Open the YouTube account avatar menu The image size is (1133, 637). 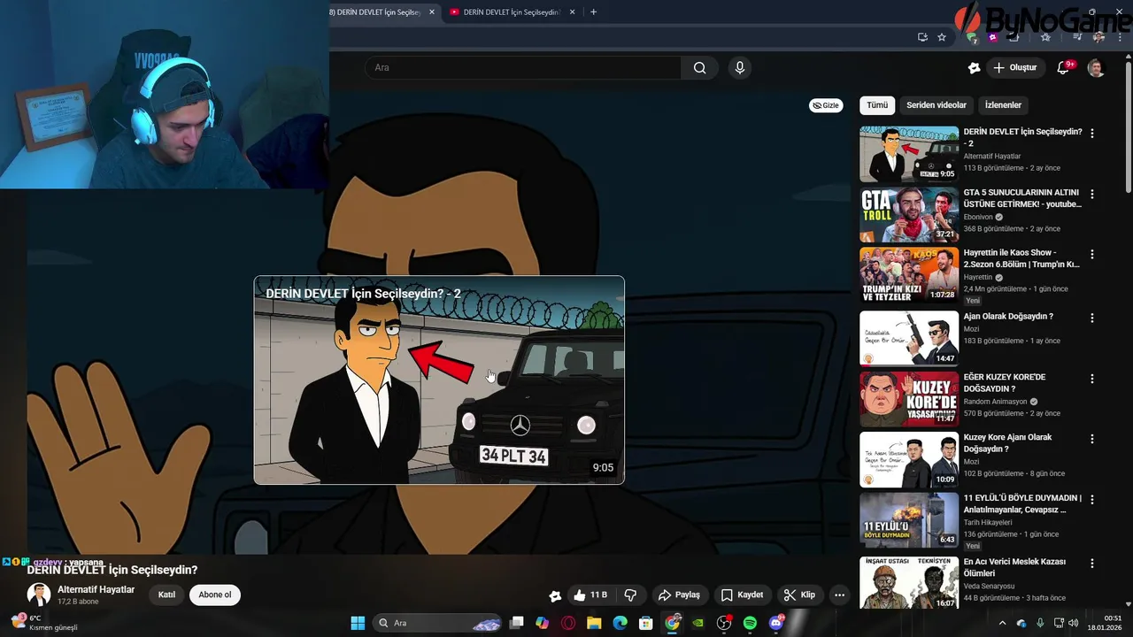tap(1096, 68)
